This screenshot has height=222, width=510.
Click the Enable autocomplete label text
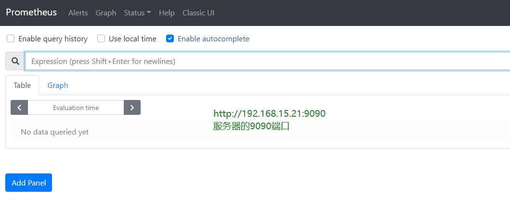(213, 39)
